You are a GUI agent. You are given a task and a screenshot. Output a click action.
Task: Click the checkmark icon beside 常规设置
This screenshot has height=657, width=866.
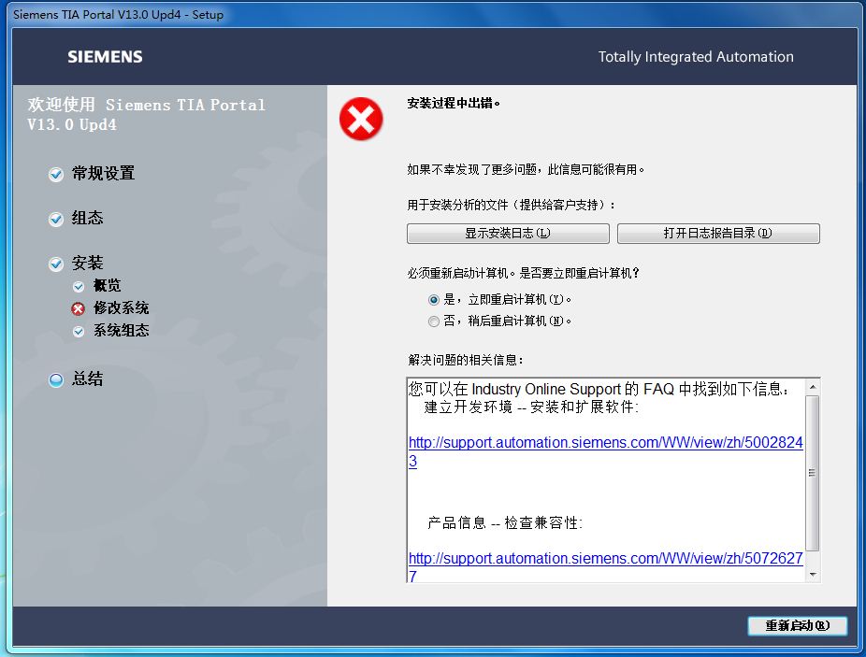point(56,175)
